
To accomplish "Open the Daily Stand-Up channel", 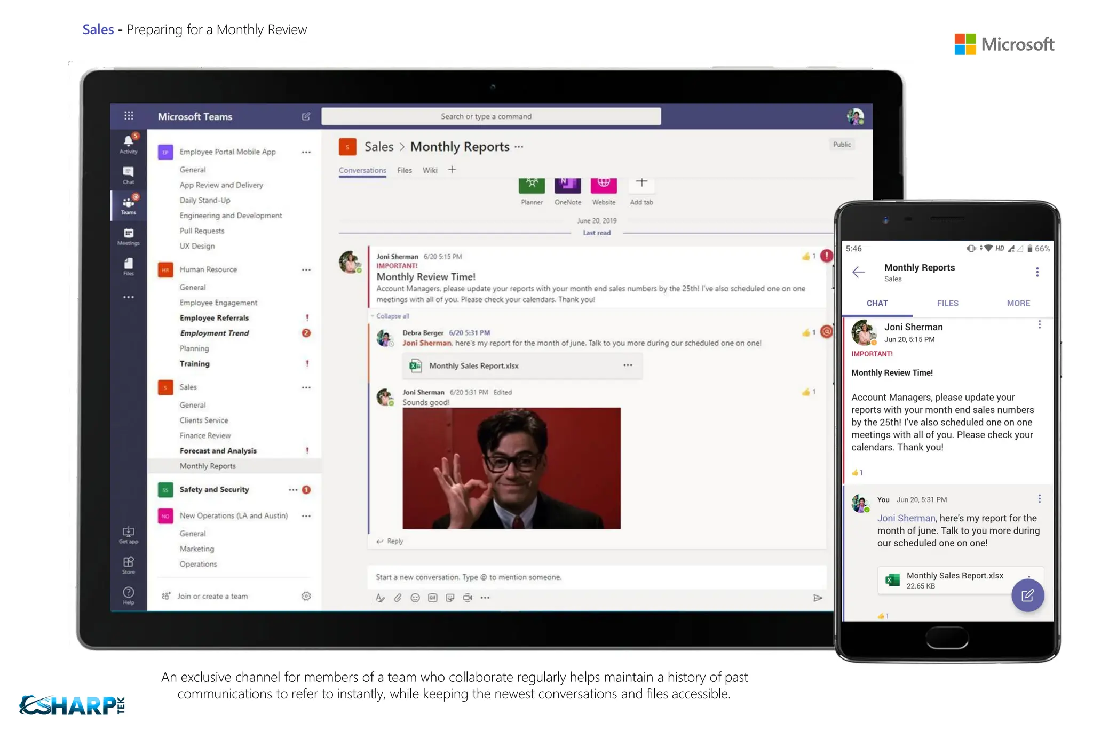I will [x=205, y=201].
